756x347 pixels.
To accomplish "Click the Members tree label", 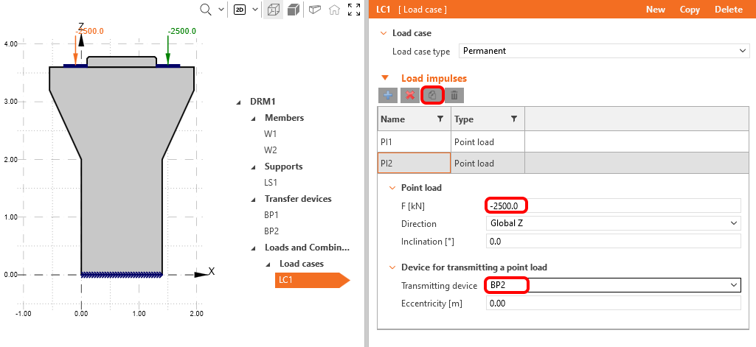I will [285, 118].
